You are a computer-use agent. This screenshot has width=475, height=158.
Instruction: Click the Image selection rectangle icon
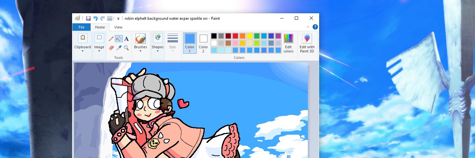pos(99,38)
